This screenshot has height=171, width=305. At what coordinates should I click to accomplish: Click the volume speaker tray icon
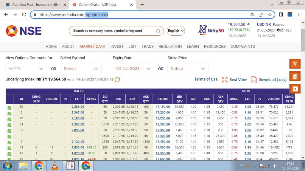click(275, 166)
